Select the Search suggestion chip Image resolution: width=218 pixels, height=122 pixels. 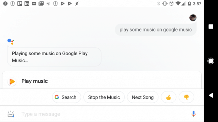click(x=66, y=97)
